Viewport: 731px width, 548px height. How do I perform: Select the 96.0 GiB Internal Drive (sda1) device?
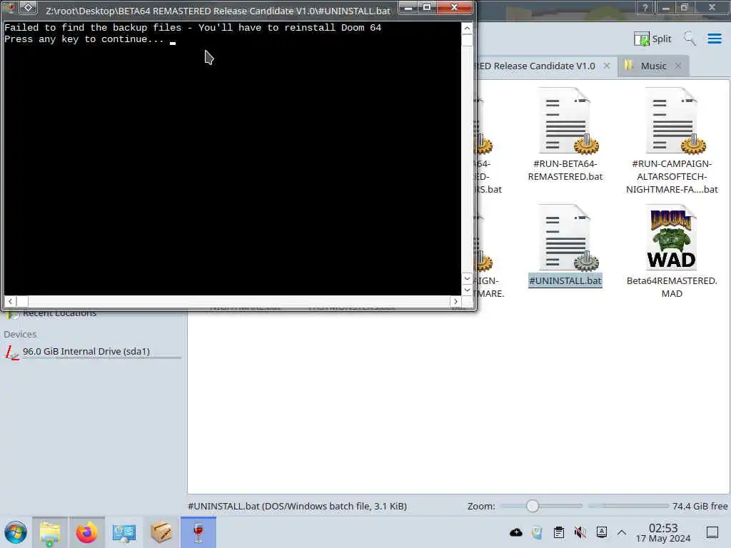91,351
